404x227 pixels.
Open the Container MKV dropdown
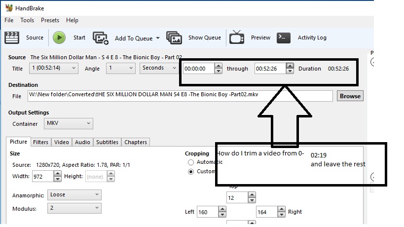pyautogui.click(x=68, y=123)
